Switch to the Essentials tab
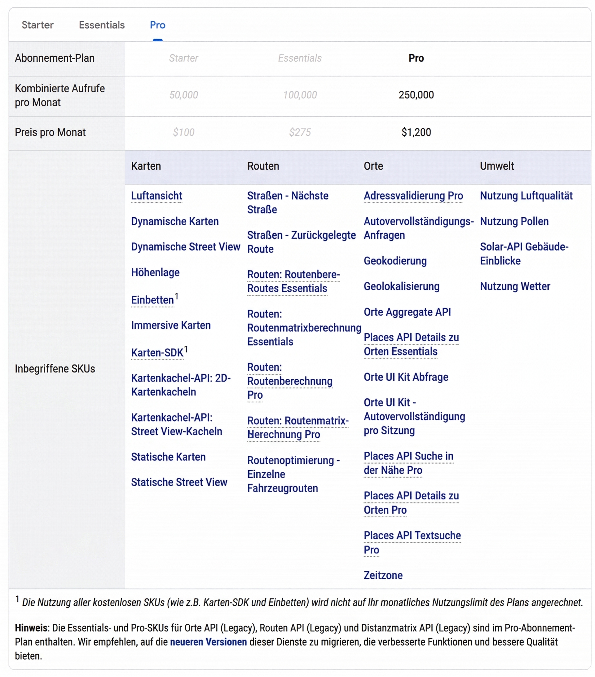This screenshot has height=677, width=595. click(x=101, y=24)
